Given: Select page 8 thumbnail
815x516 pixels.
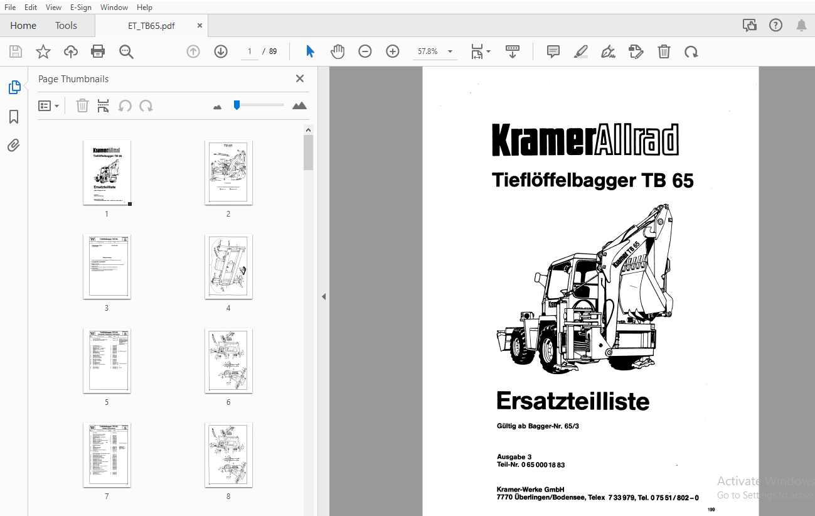Looking at the screenshot, I should tap(228, 454).
